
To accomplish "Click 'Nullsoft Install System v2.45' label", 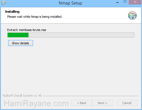I will pos(22,96).
